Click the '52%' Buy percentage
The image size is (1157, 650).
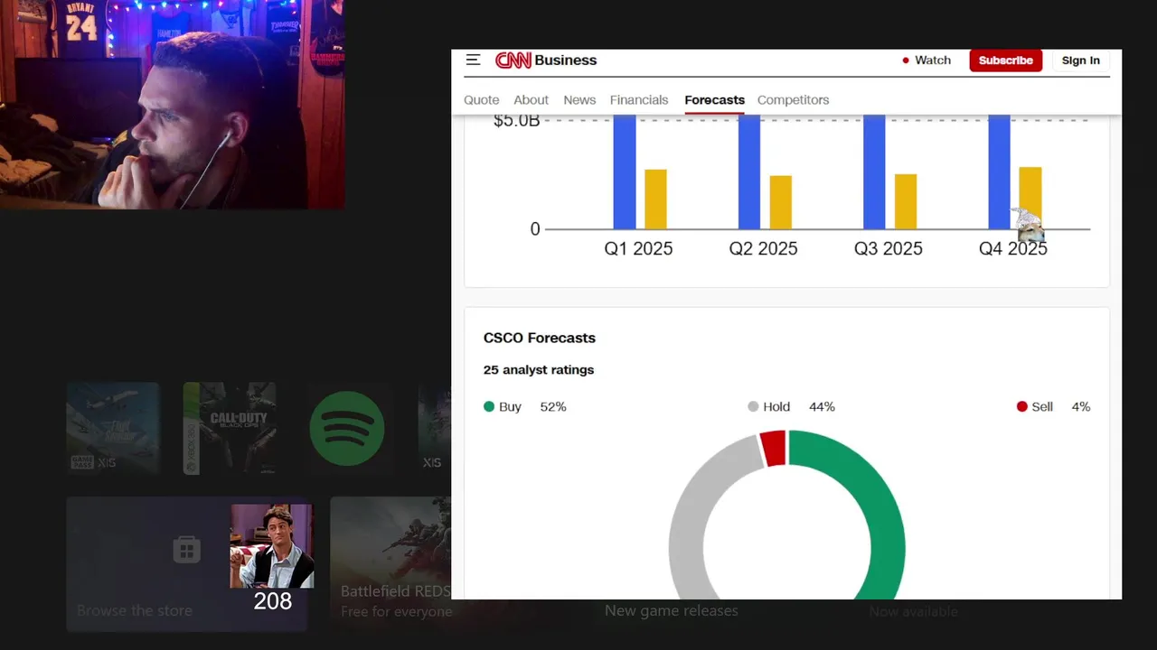(553, 407)
